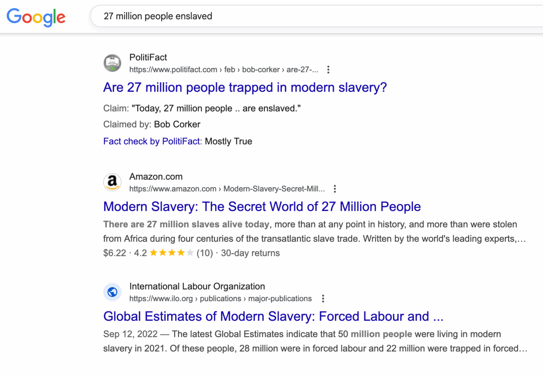Open the three-dot menu for the ILO result
The image size is (543, 375).
point(323,299)
